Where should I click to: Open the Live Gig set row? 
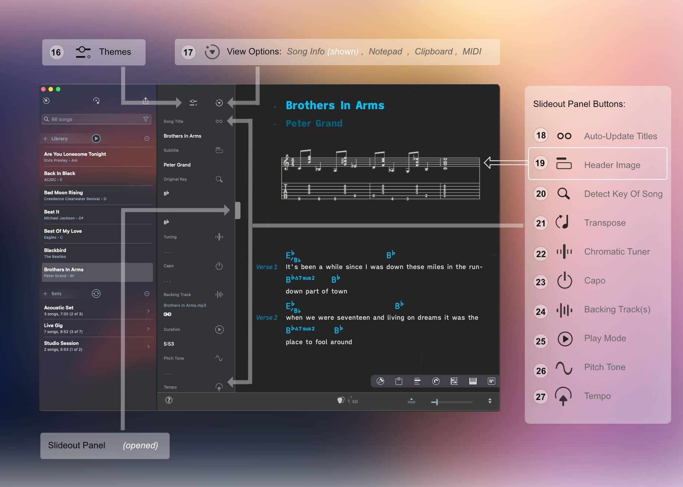click(98, 328)
